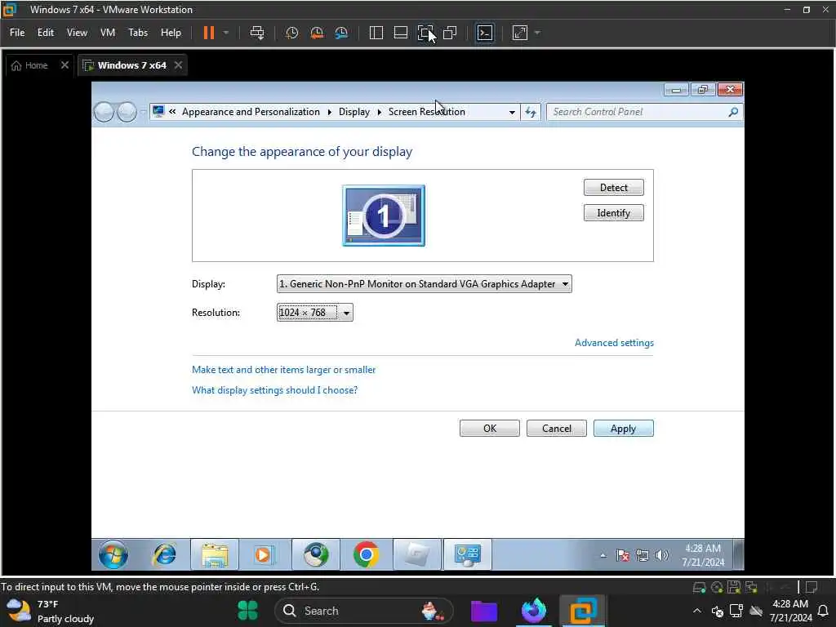Select the monitor 1 thumbnail
Viewport: 836px width, 627px height.
click(384, 216)
